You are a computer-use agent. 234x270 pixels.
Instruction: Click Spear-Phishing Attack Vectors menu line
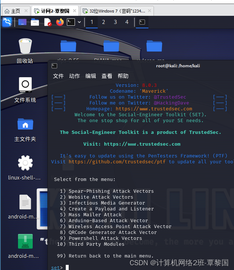[107, 191]
